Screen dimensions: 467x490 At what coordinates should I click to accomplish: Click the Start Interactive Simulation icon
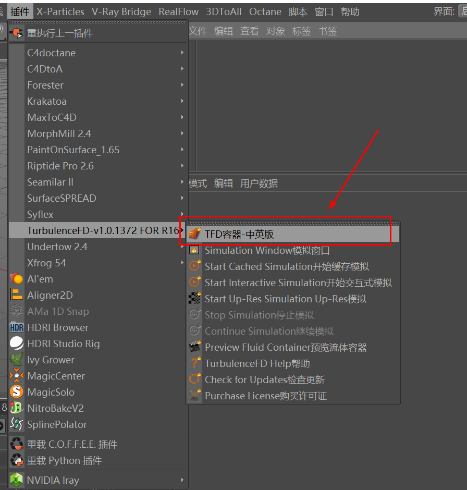[194, 282]
